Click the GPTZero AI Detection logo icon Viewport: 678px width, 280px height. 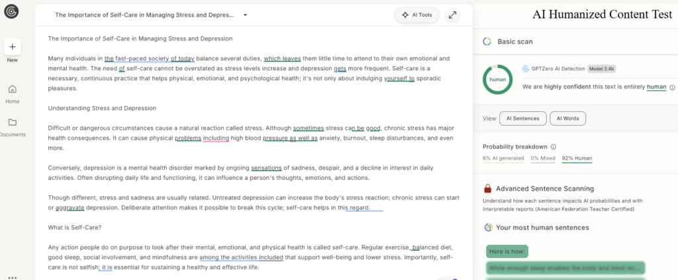tap(526, 69)
